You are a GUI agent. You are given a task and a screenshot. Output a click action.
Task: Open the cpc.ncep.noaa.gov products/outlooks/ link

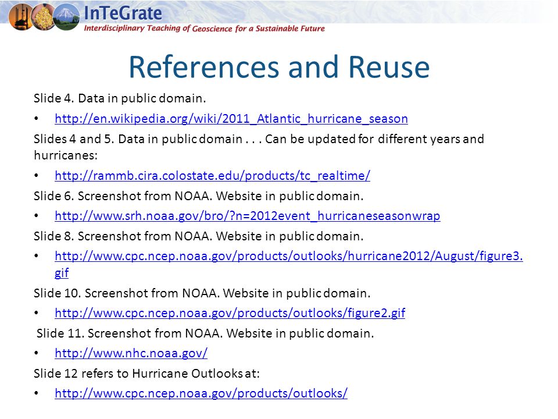point(201,393)
